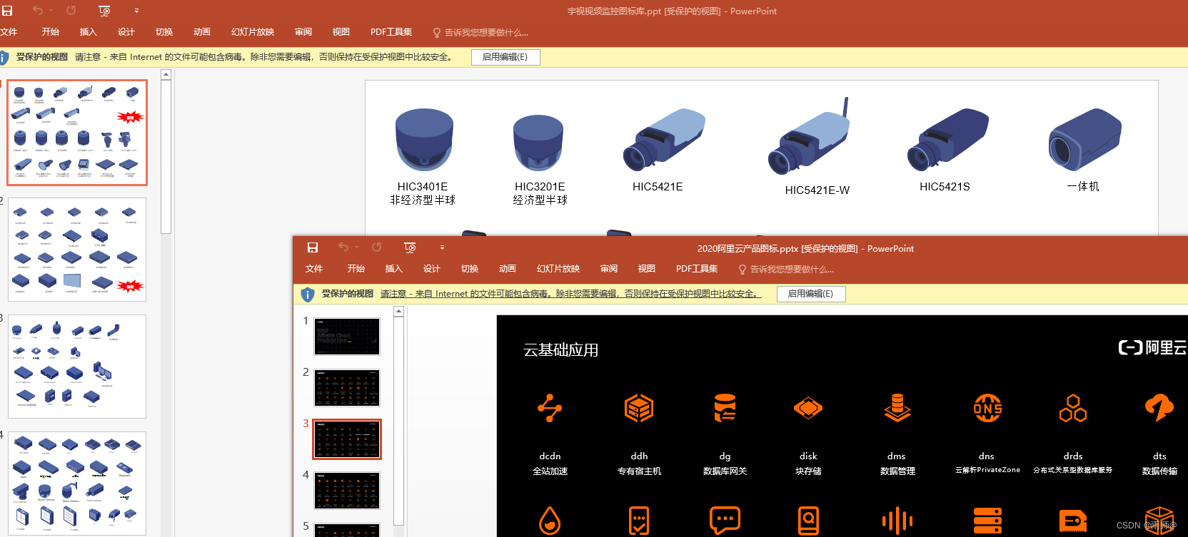This screenshot has width=1188, height=537.
Task: Open 开始 tab in back window
Action: click(x=51, y=32)
